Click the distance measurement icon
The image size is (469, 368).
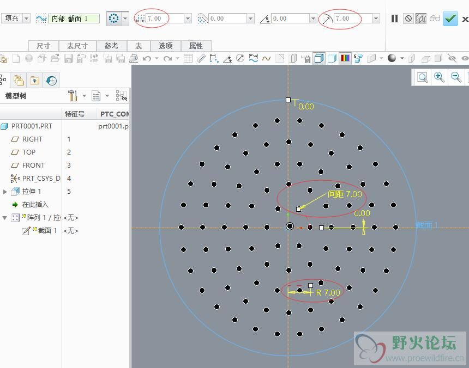tap(214, 58)
